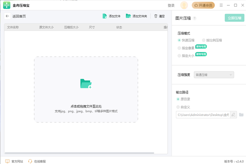
Task: Click the 添加文件 (add file) icon
Action: (x=105, y=16)
